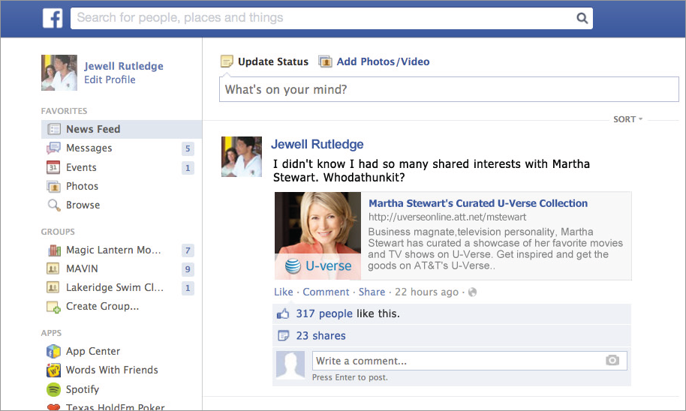686x411 pixels.
Task: Click the Martha Stewart U-verse thumbnail image
Action: [317, 235]
